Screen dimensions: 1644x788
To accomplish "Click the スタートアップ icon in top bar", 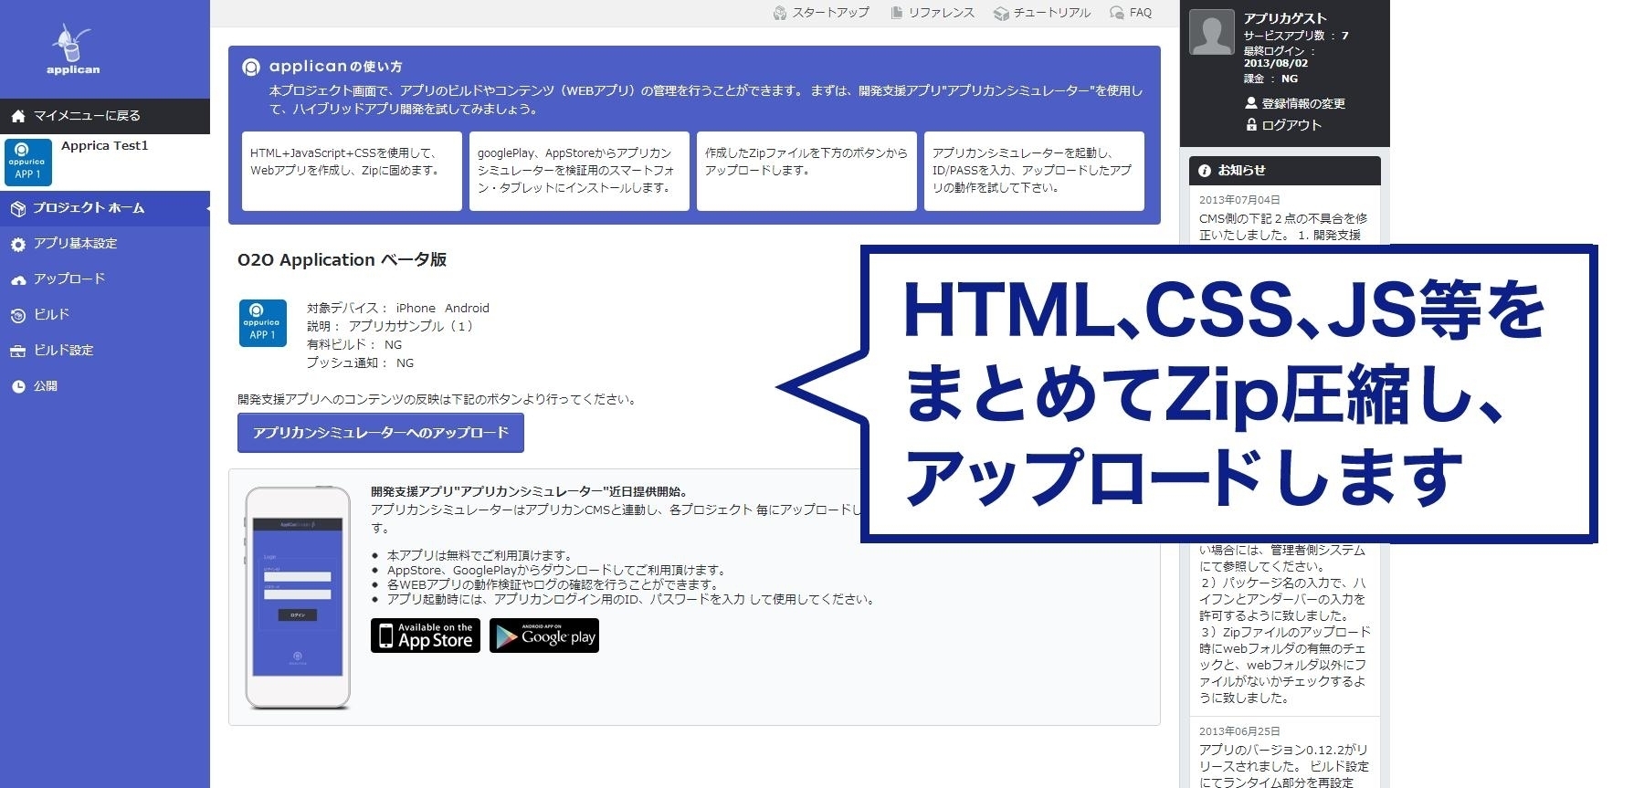I will (x=780, y=13).
